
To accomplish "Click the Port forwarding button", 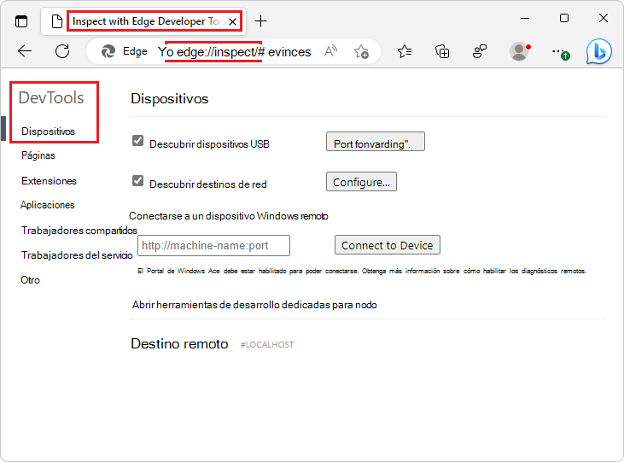I will coord(376,142).
